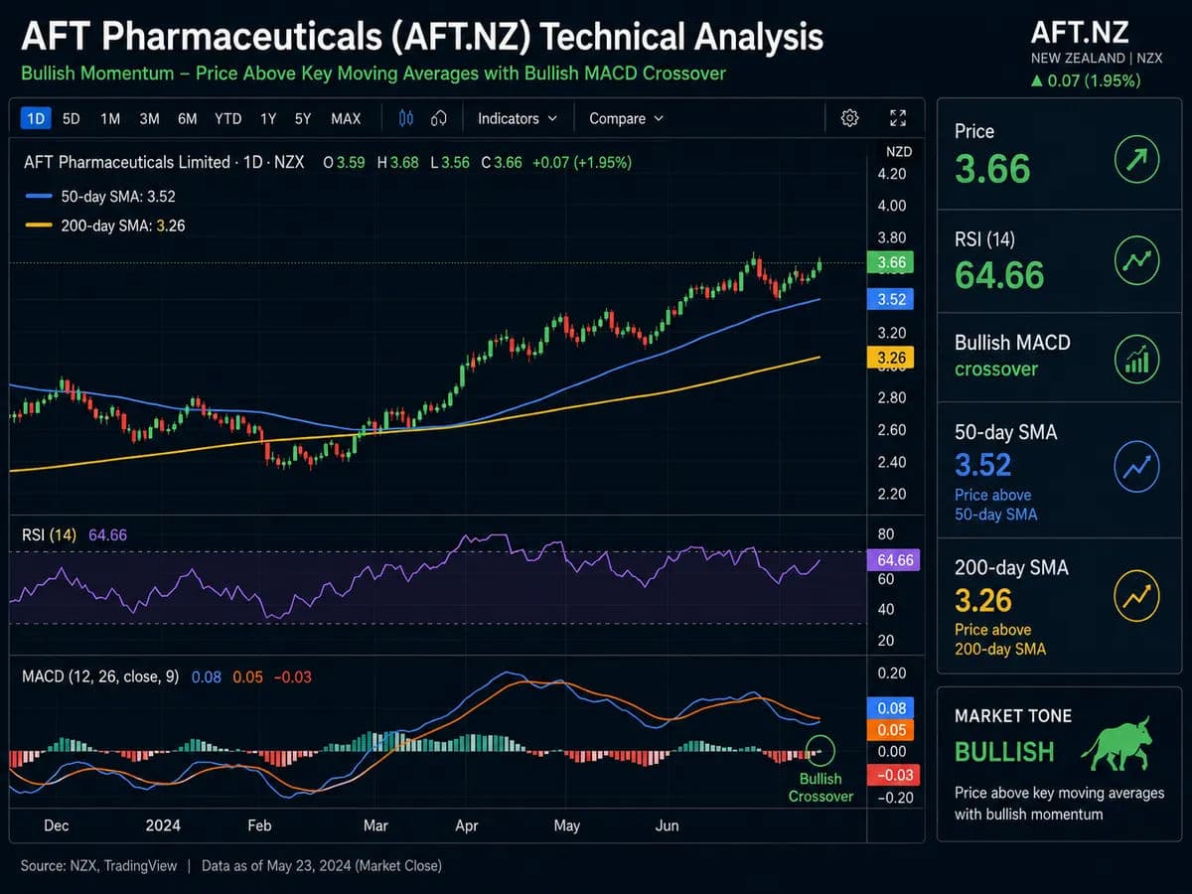Click the '2024' date axis label
The width and height of the screenshot is (1192, 894).
[163, 825]
